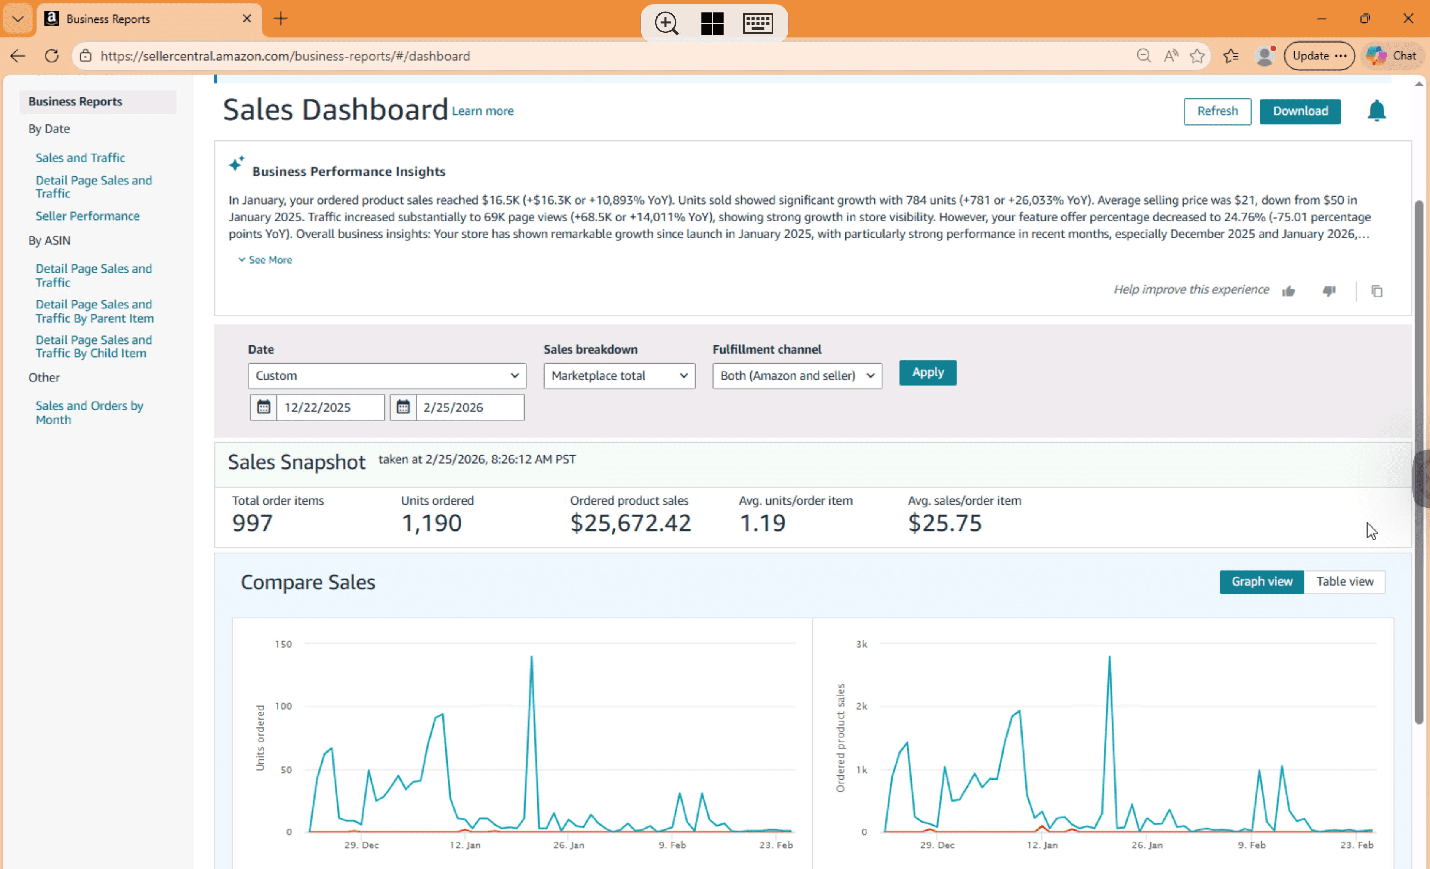Viewport: 1430px width, 869px height.
Task: Switch to Graph view
Action: coord(1261,582)
